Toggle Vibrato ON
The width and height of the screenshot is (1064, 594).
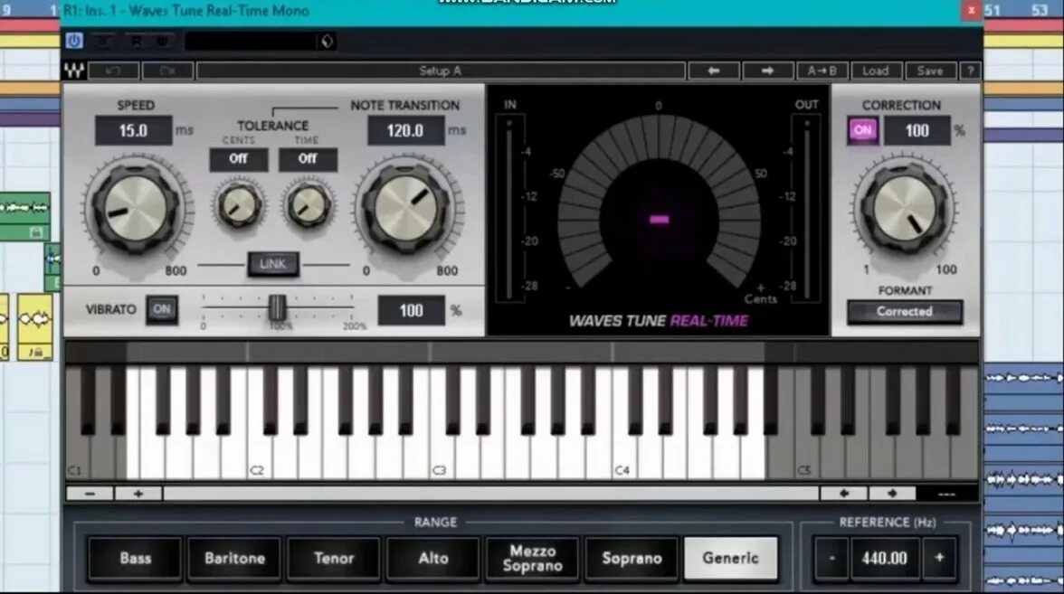(163, 309)
